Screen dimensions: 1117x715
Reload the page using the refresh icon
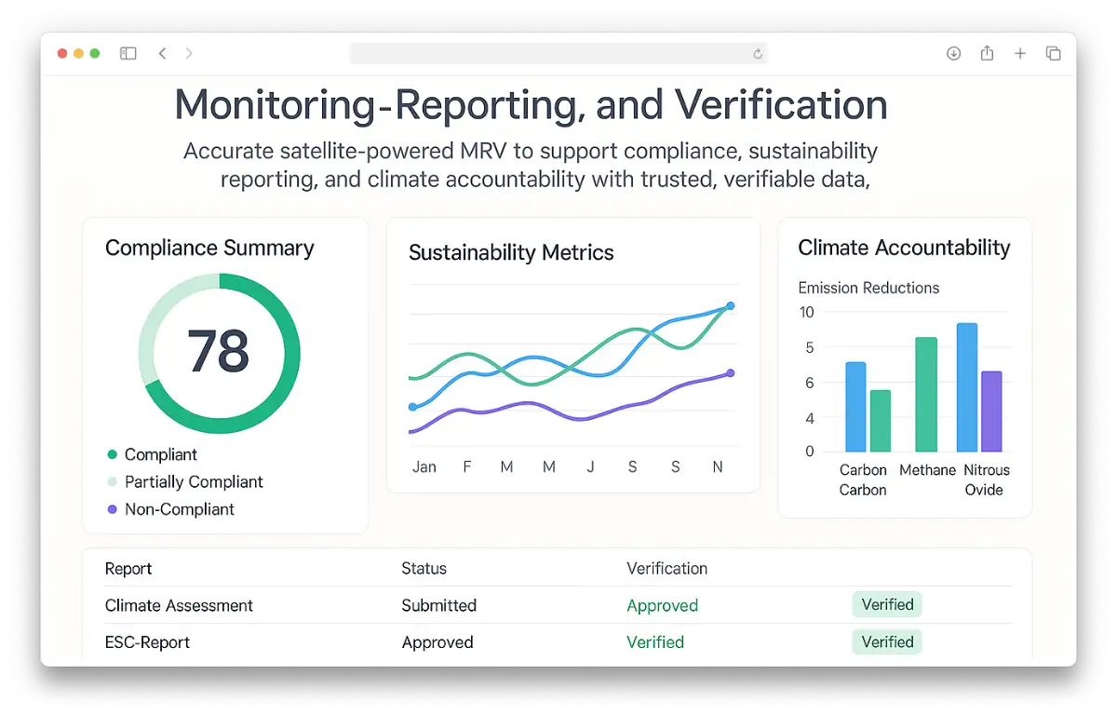758,54
